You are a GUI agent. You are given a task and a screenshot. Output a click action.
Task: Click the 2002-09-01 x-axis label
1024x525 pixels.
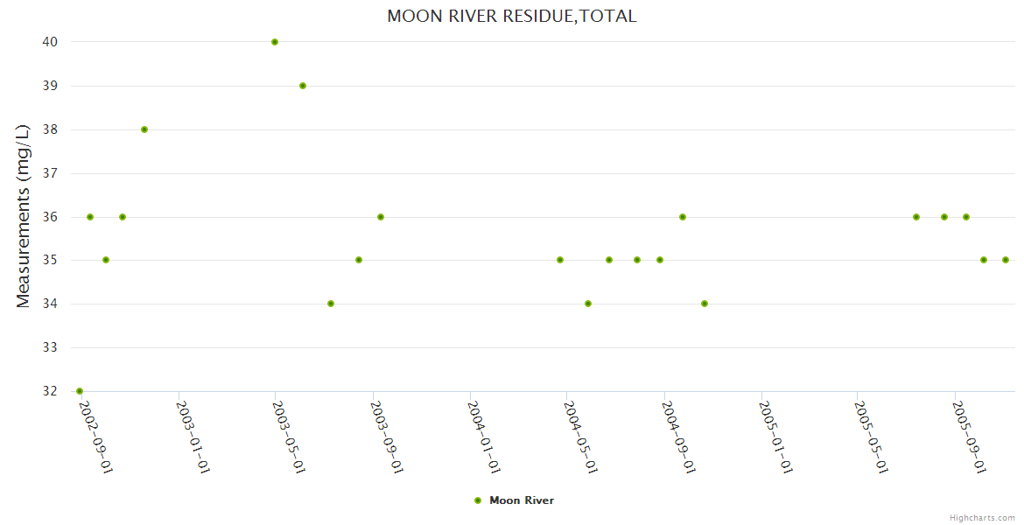click(95, 436)
